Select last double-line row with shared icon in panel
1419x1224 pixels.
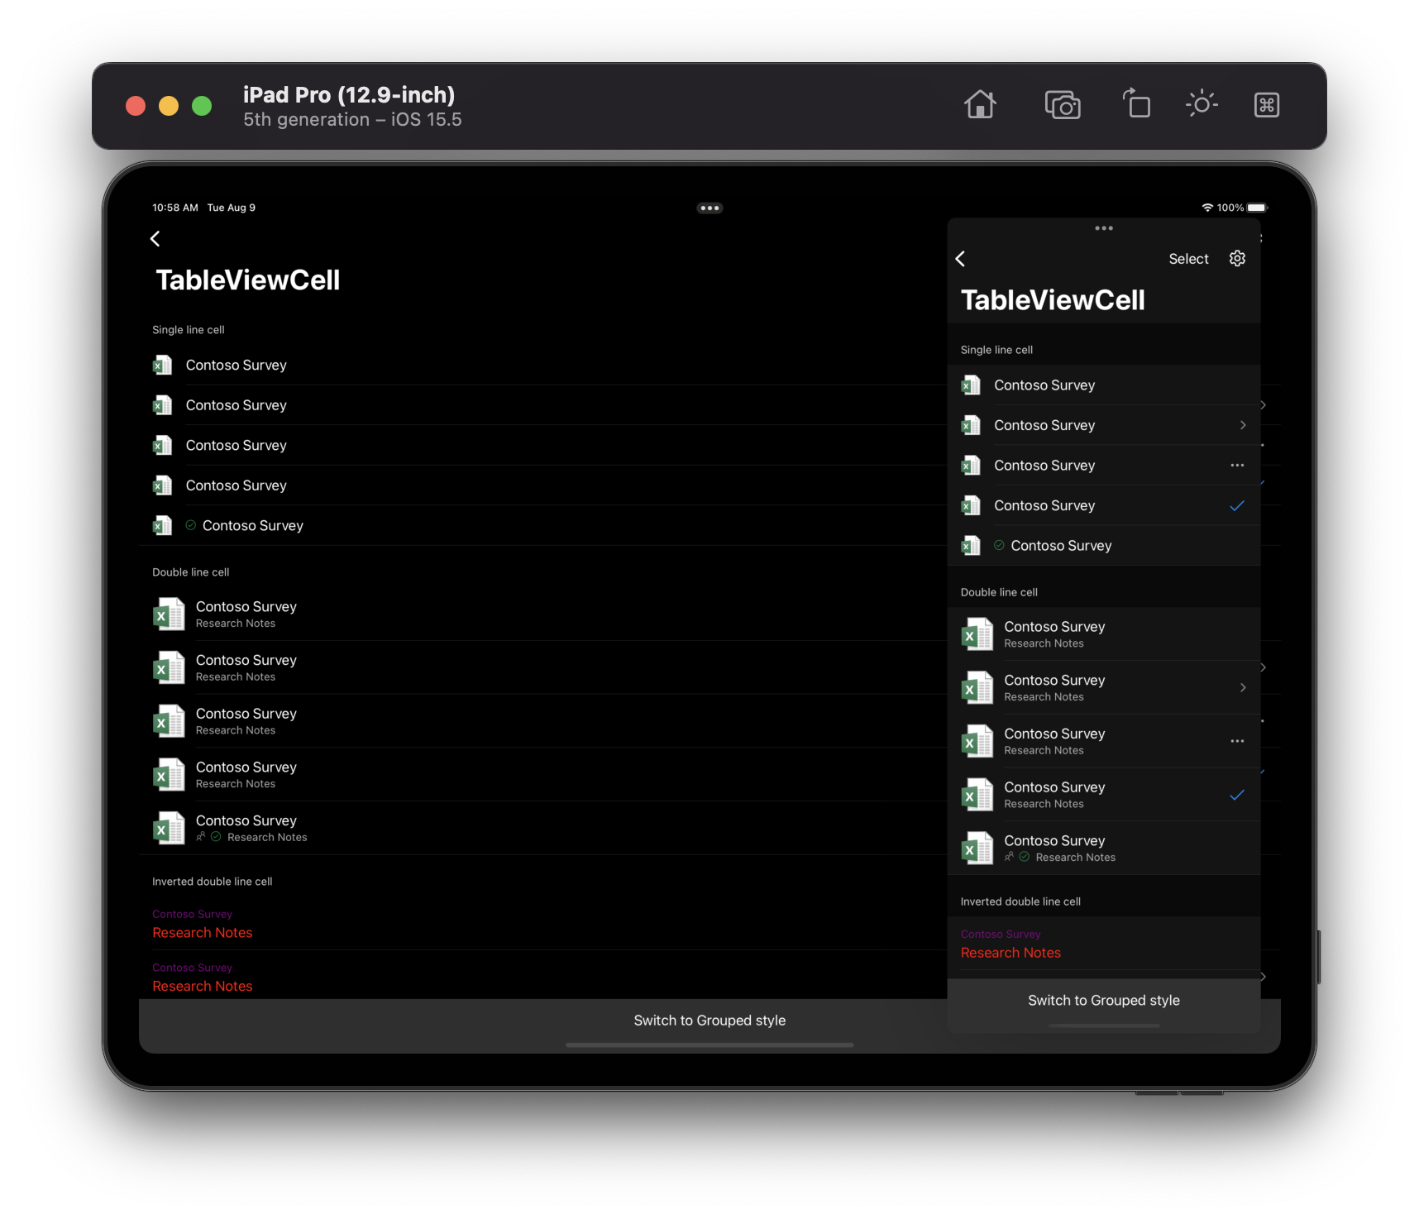[x=1104, y=849]
